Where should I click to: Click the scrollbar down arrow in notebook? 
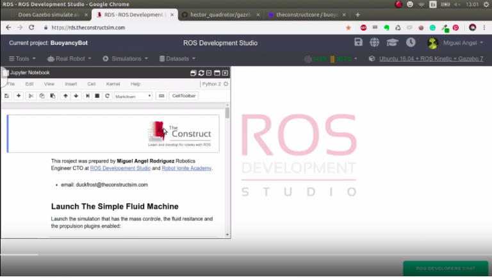coord(227,234)
